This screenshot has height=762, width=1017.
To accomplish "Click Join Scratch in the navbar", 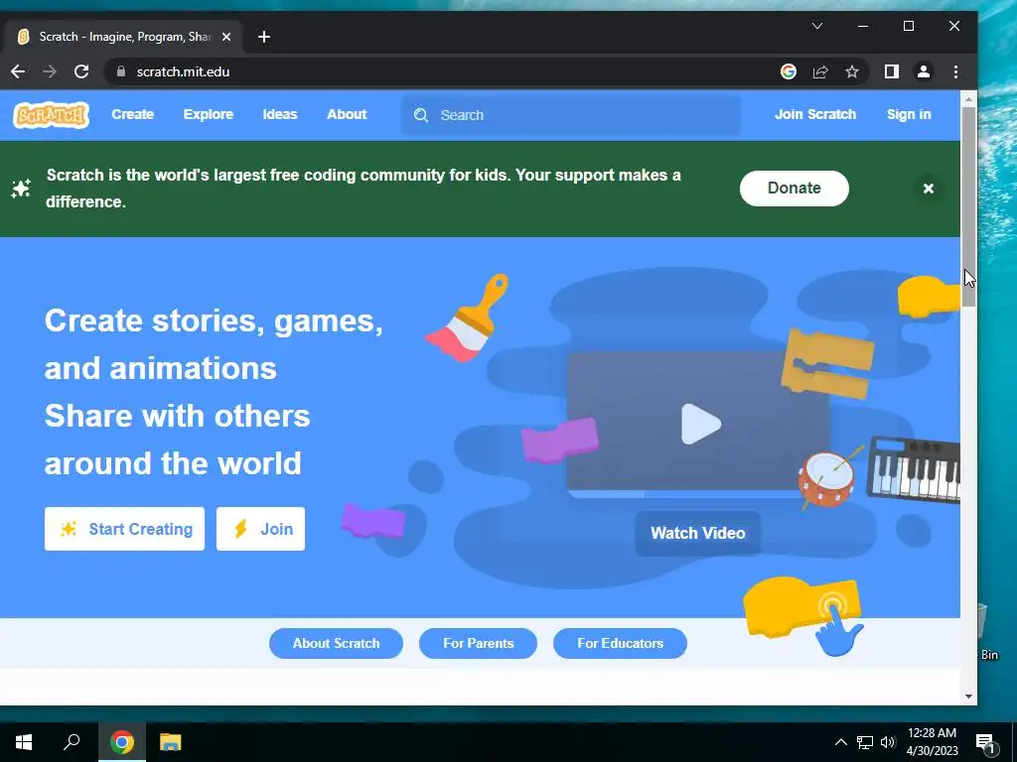I will tap(815, 115).
